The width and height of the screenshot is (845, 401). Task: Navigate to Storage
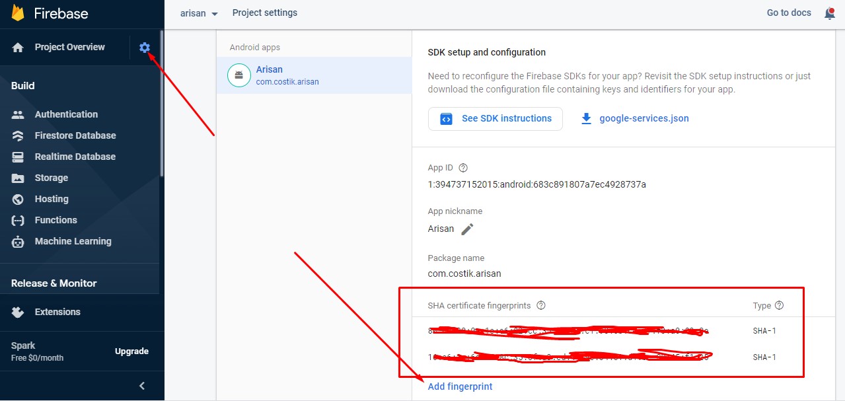coord(52,178)
